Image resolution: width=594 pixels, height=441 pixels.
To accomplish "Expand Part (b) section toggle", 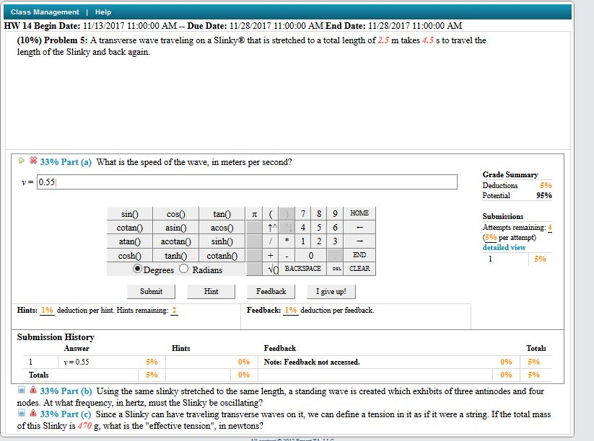I will click(x=22, y=390).
